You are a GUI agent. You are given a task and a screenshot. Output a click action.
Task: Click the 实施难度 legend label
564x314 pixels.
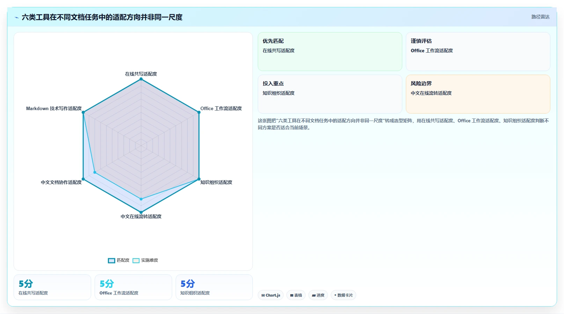point(149,260)
